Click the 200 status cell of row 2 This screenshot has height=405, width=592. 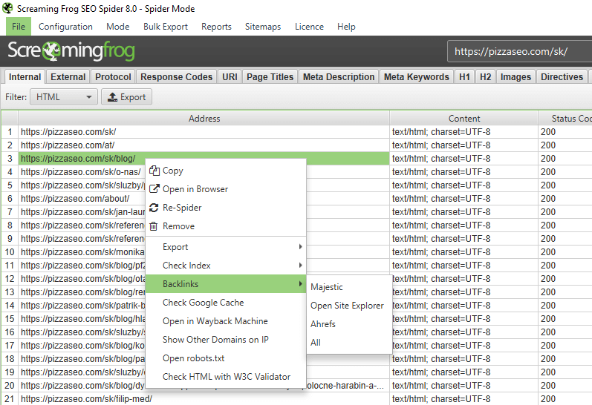[565, 145]
